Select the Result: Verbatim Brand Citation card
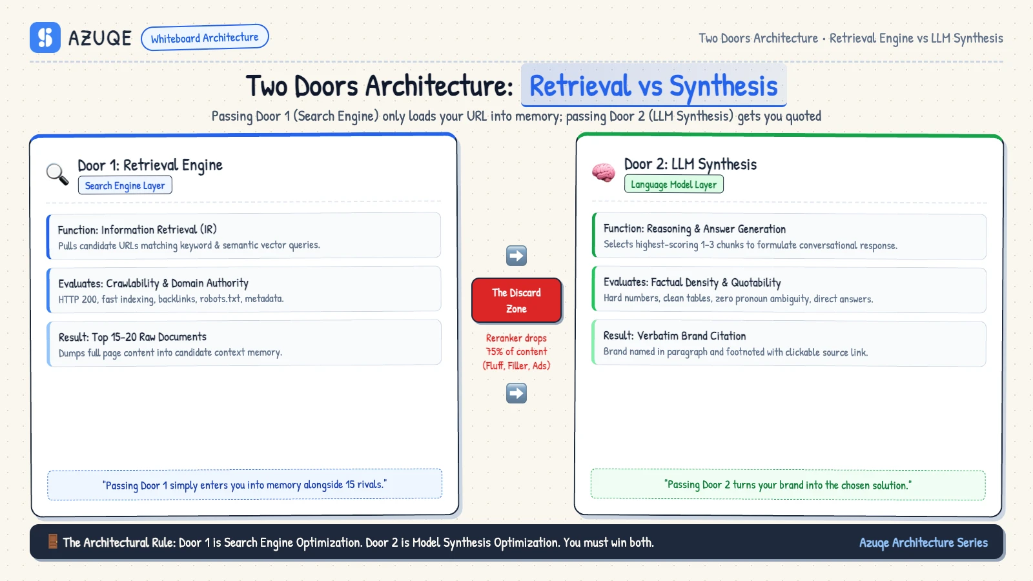 [789, 343]
